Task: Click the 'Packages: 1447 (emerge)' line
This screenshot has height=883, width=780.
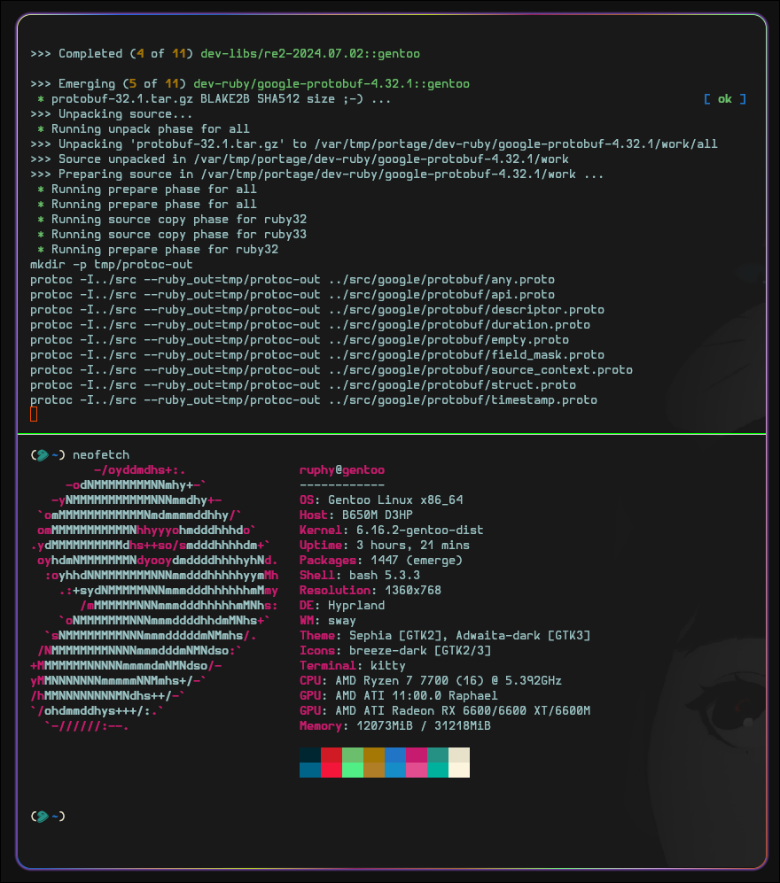Action: 381,561
